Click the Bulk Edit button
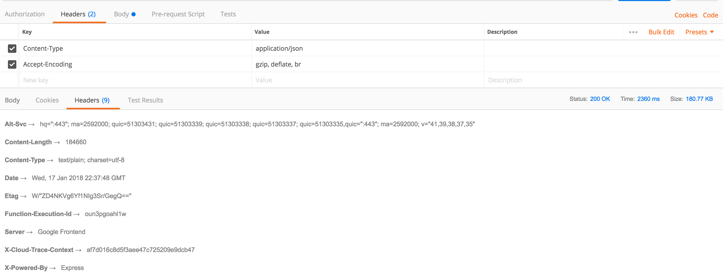Image resolution: width=723 pixels, height=280 pixels. [x=661, y=32]
